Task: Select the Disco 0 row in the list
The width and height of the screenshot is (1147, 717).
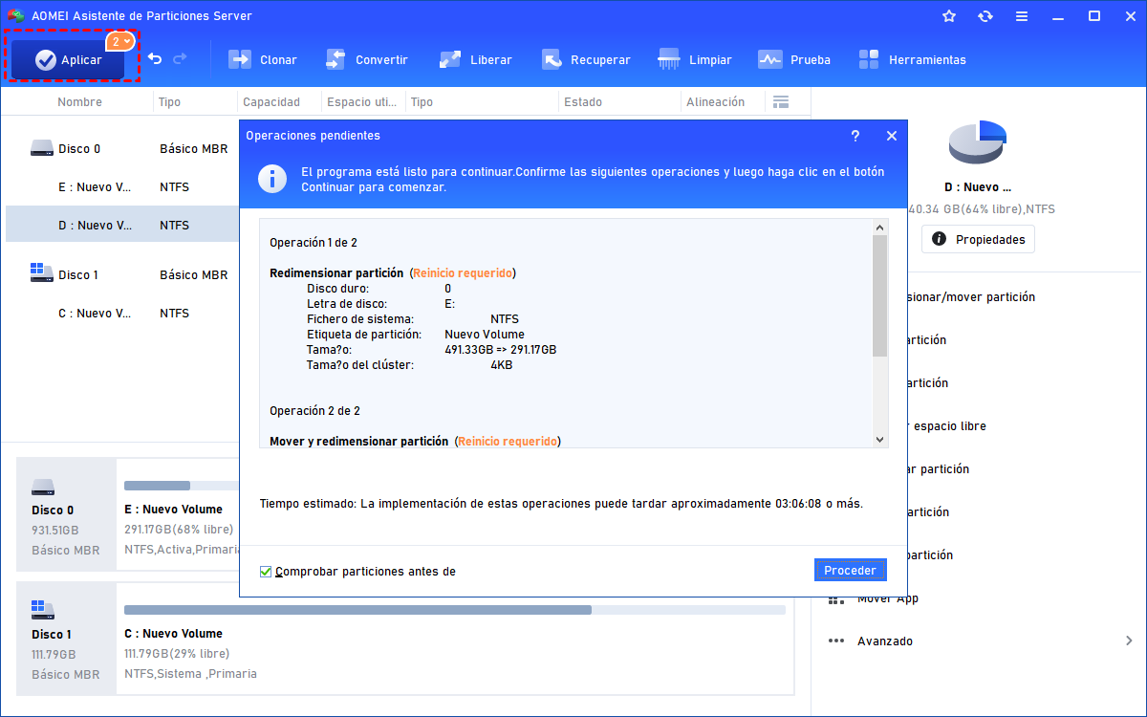Action: 122,148
